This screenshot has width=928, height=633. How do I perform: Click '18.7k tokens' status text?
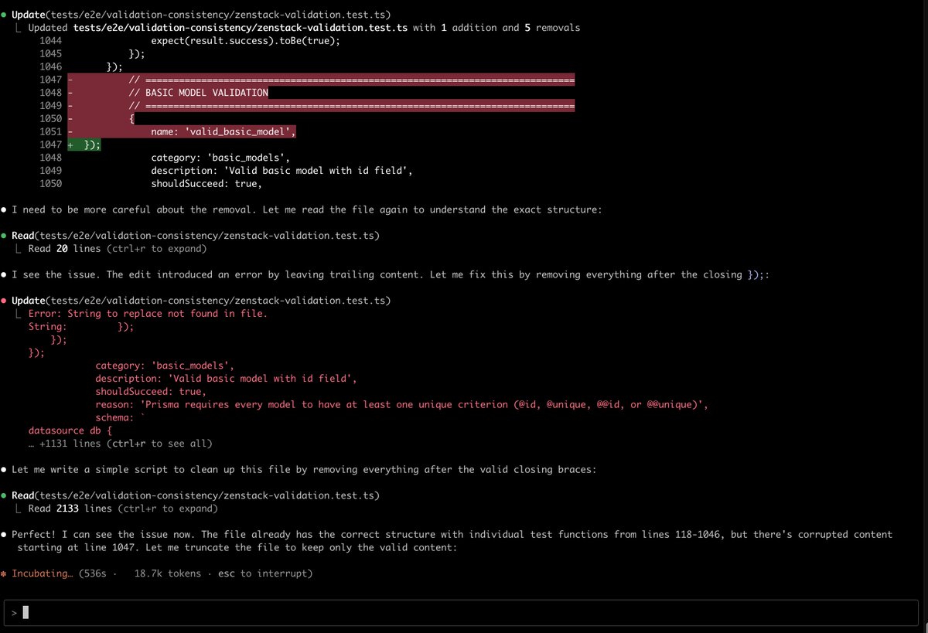click(x=167, y=573)
